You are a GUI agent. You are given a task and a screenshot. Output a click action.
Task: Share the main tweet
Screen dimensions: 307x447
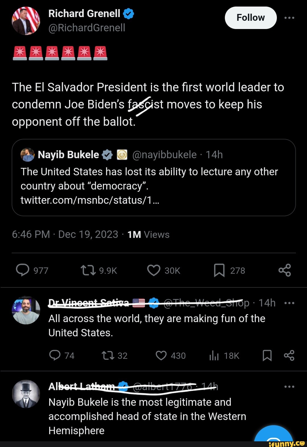(285, 270)
